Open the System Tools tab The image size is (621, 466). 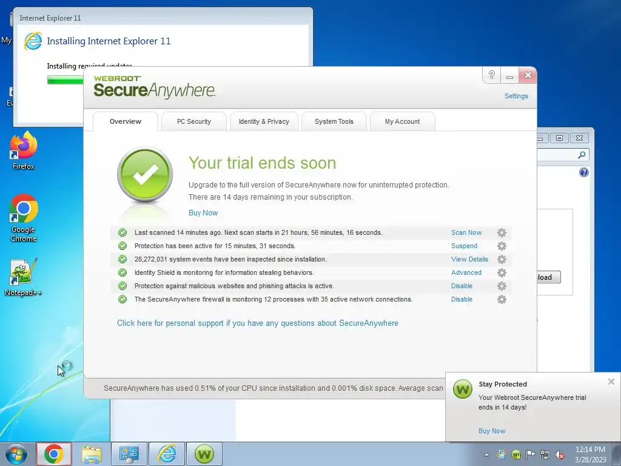coord(334,121)
